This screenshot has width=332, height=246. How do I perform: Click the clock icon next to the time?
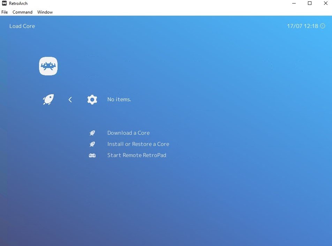(323, 26)
